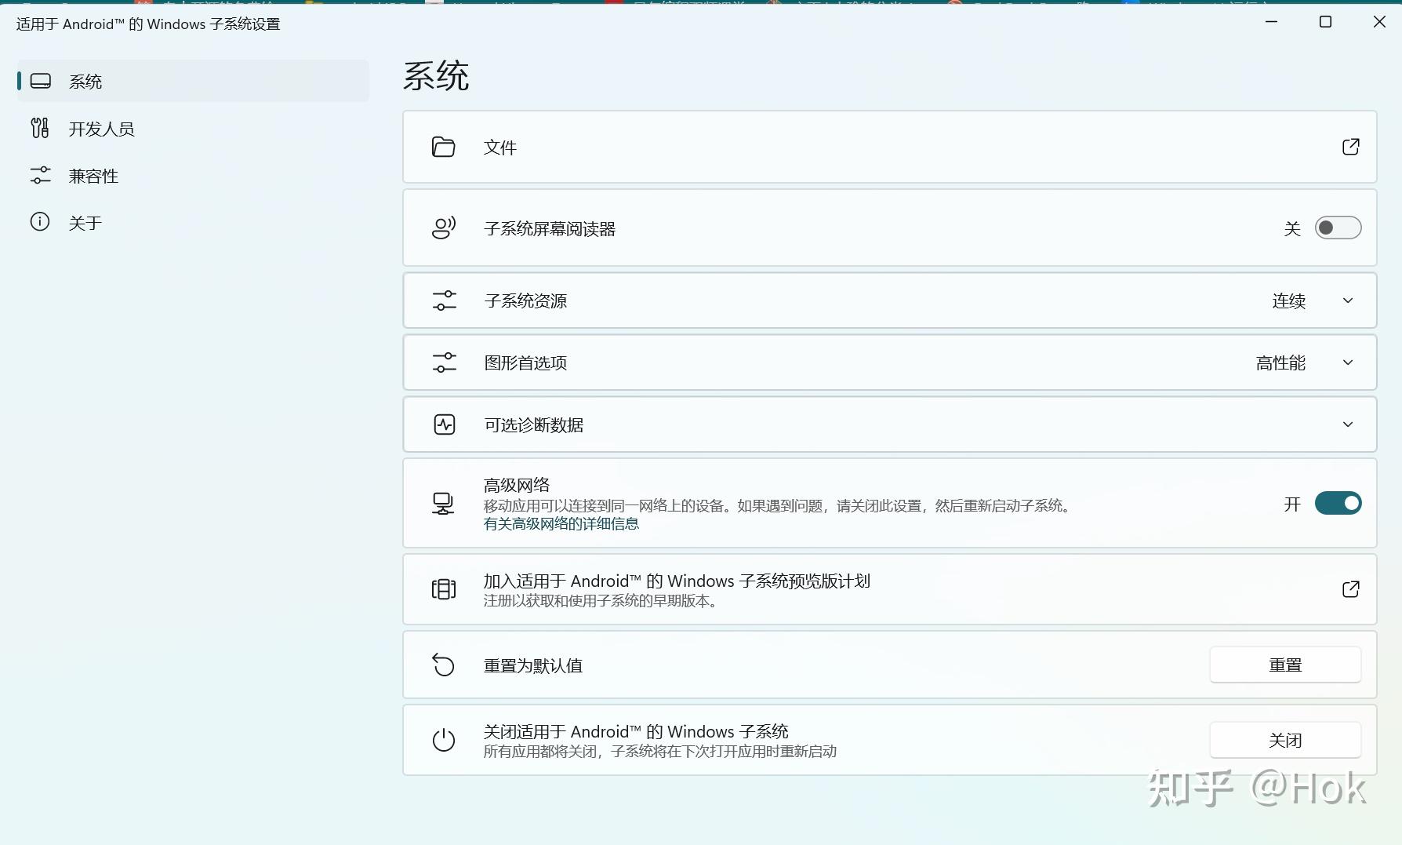1402x845 pixels.
Task: Open 有关高级网络的详细信息 link
Action: [560, 523]
